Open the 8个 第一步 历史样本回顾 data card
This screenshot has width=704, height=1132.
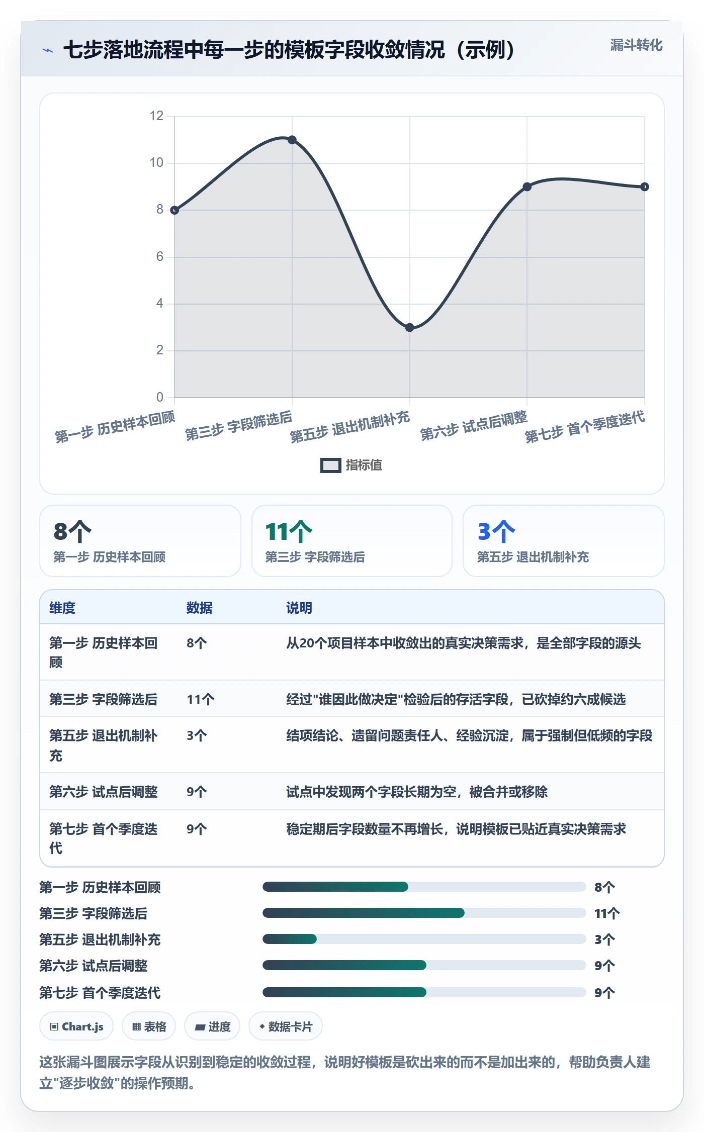[x=140, y=541]
